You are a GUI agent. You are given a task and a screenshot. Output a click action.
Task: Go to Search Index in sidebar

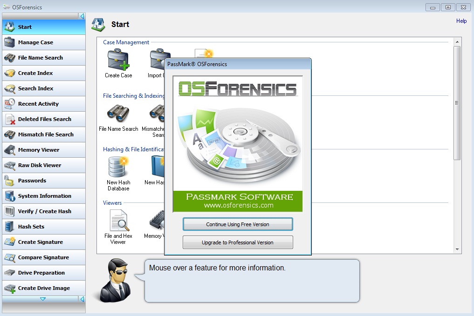[x=44, y=88]
